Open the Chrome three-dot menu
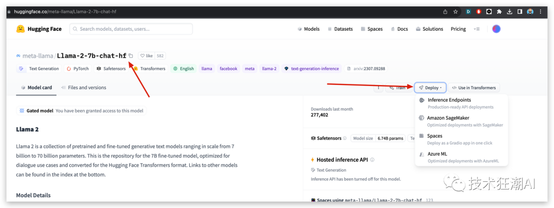 pos(541,11)
